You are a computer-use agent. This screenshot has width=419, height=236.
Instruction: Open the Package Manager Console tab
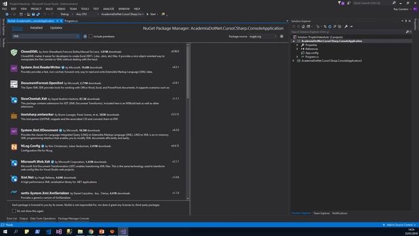click(x=73, y=218)
